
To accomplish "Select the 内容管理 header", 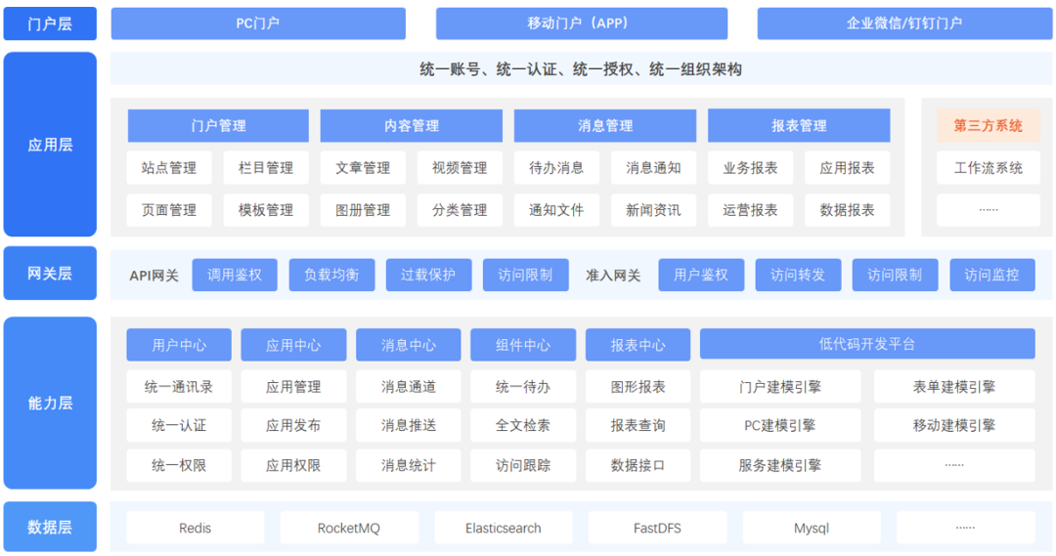I will 412,126.
